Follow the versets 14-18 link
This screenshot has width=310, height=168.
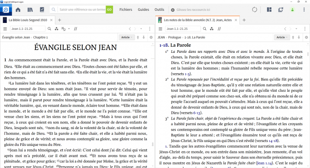pyautogui.click(x=273, y=141)
